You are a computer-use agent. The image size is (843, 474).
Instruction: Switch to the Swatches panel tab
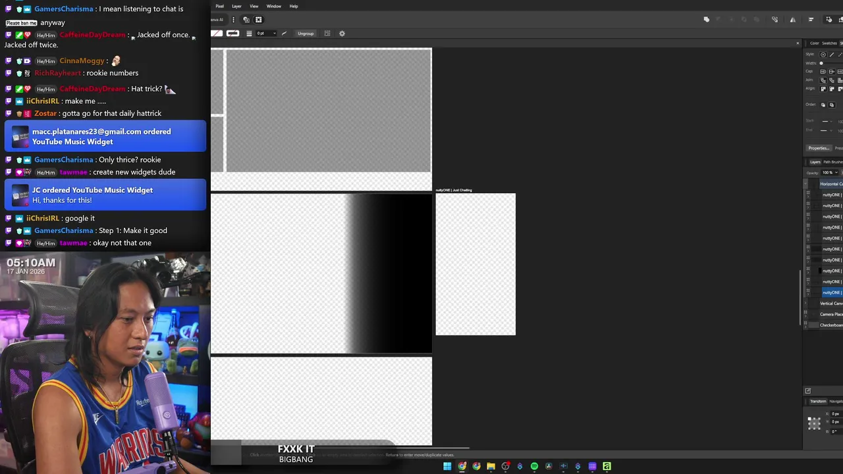829,43
